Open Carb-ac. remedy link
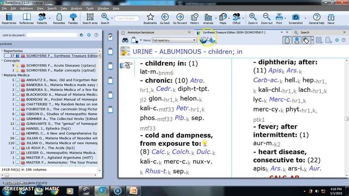Image resolution: width=349 pixels, height=196 pixels. tap(266, 80)
